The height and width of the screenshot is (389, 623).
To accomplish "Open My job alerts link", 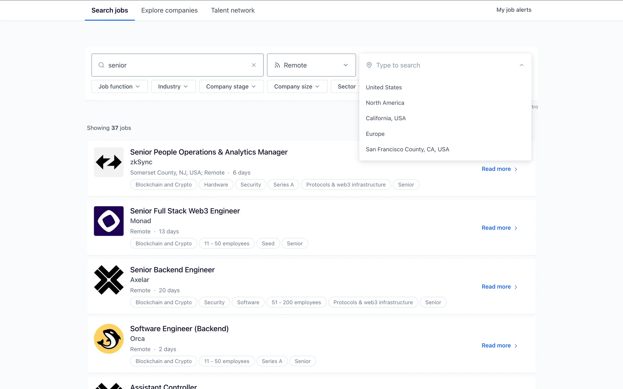I will click(514, 10).
